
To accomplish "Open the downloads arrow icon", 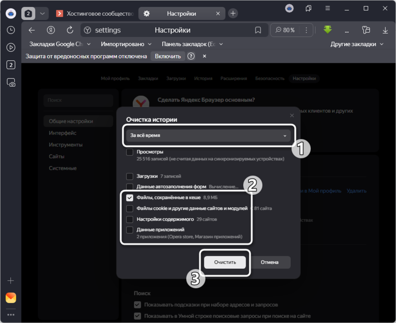I will tap(385, 30).
